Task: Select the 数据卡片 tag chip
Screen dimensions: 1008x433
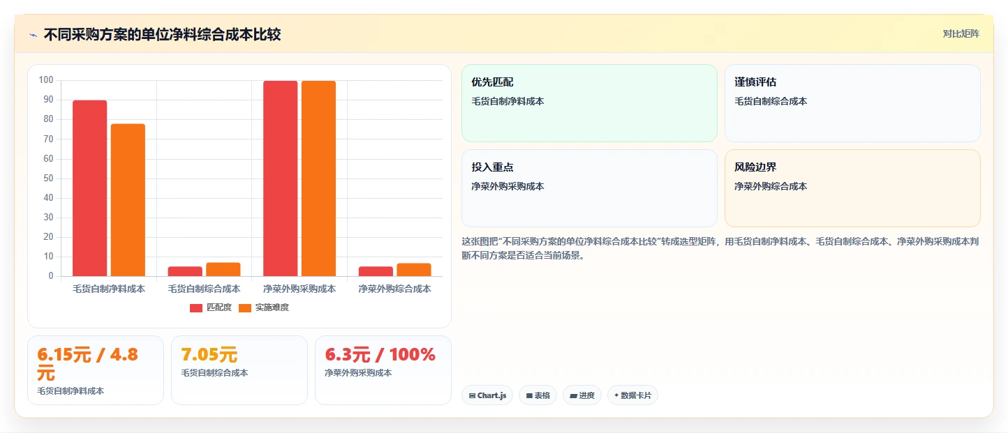Action: pyautogui.click(x=632, y=395)
